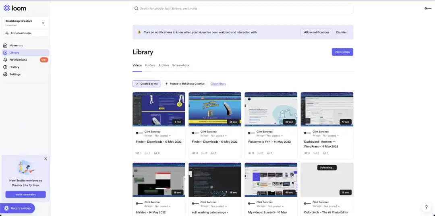The width and height of the screenshot is (435, 216).
Task: Dismiss the notifications banner
Action: (341, 32)
